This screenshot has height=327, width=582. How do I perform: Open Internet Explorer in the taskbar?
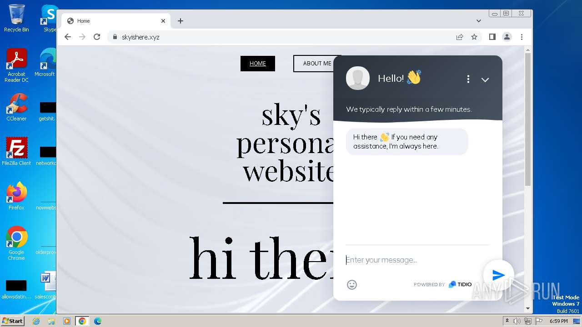coord(36,321)
